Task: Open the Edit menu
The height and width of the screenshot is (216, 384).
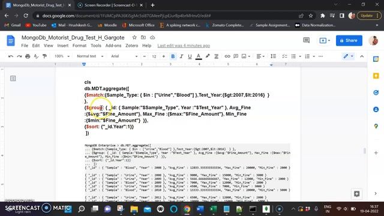Action: (36, 46)
